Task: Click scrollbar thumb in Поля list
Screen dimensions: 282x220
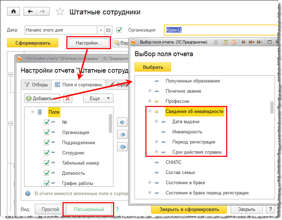Action: (110, 124)
